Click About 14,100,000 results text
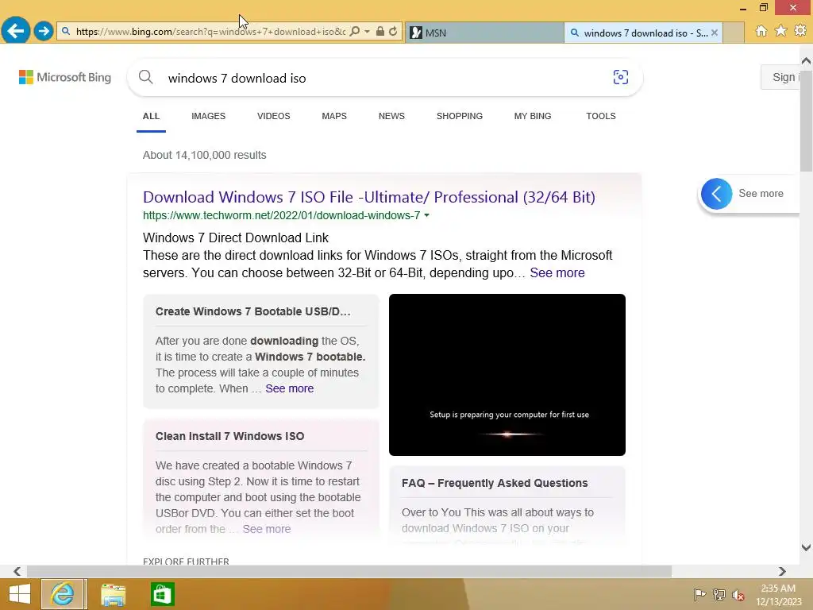The image size is (813, 610). point(204,155)
